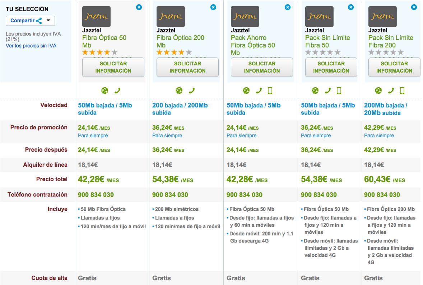Screen dimensions: 423x285
Task: Click Jazztel logo of Fibra Óptica 50 Mb
Action: tap(96, 17)
